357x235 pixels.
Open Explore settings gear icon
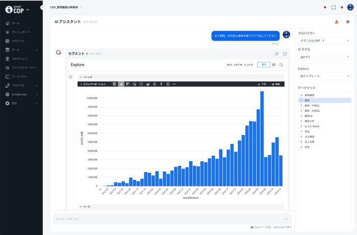click(x=274, y=65)
